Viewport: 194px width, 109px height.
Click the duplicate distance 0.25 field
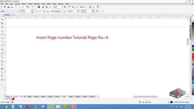tap(87, 10)
